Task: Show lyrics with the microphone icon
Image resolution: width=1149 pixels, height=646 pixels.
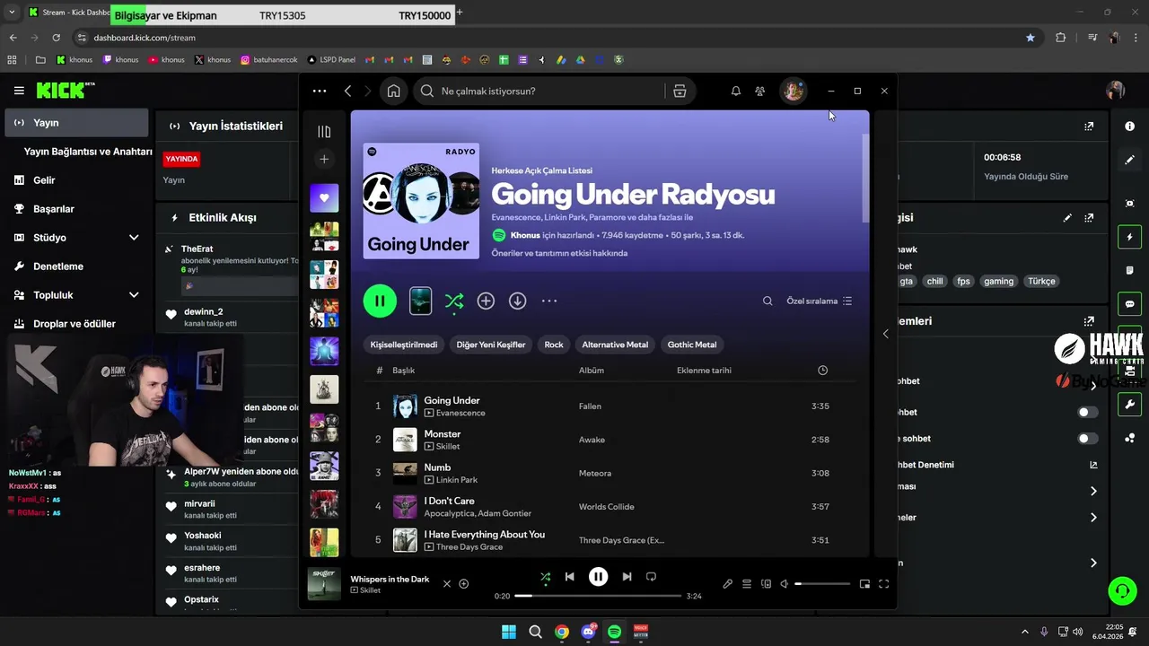Action: [x=727, y=584]
